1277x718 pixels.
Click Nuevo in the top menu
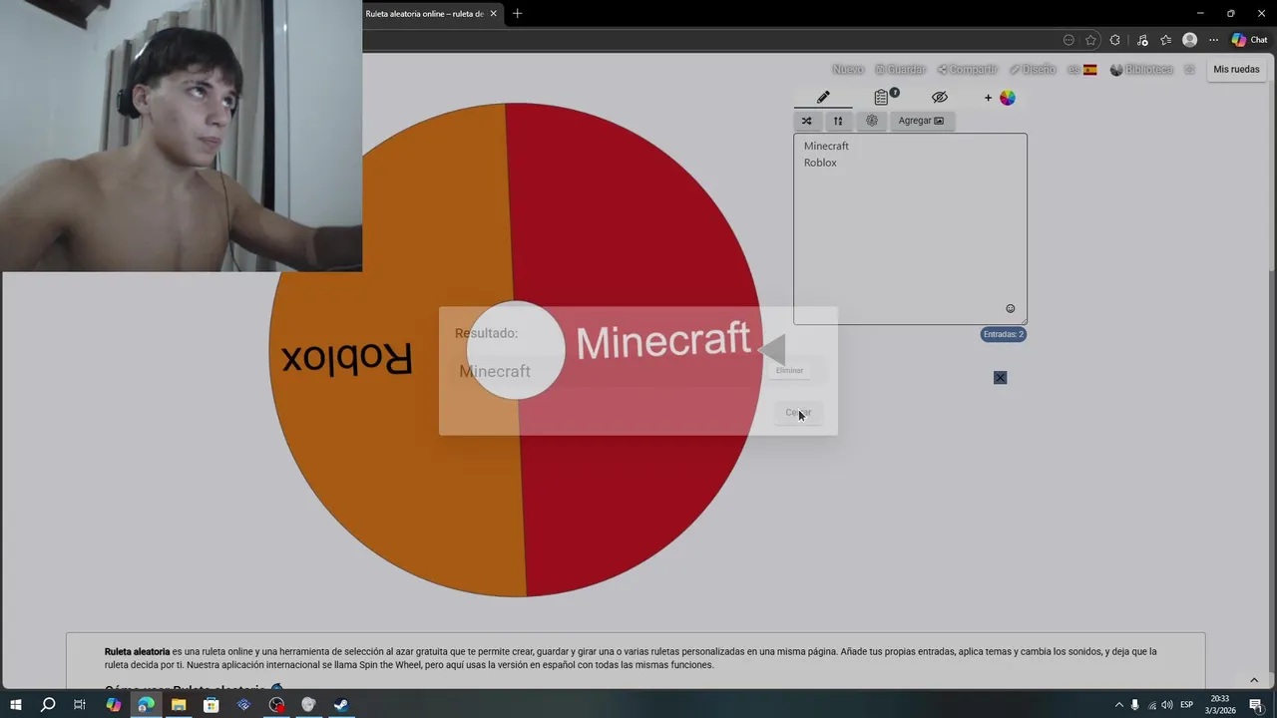pyautogui.click(x=847, y=70)
